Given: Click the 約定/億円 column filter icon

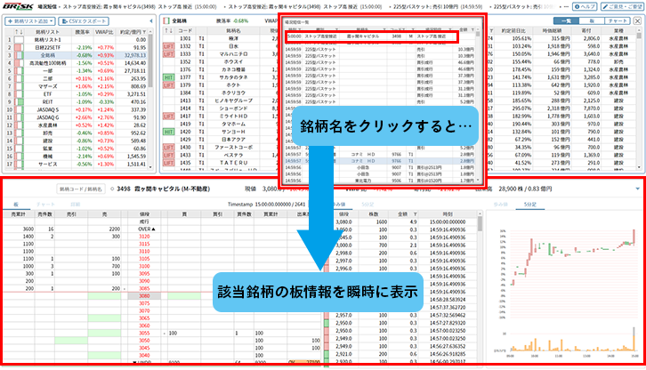Looking at the screenshot, I should point(144,32).
